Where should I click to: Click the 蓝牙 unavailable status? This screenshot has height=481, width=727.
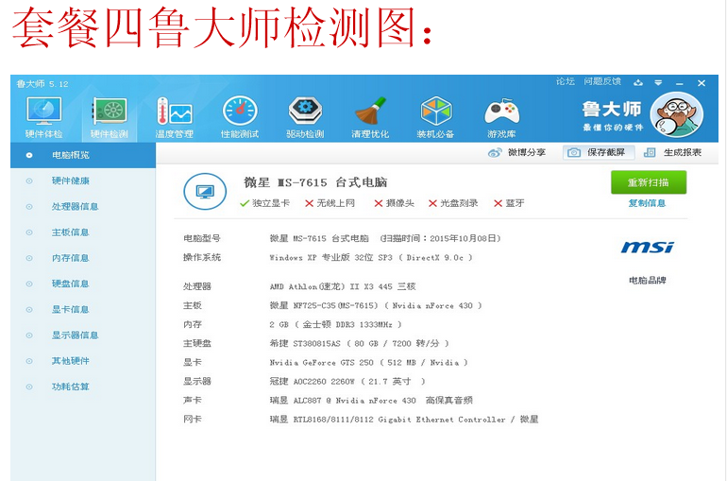pyautogui.click(x=509, y=203)
